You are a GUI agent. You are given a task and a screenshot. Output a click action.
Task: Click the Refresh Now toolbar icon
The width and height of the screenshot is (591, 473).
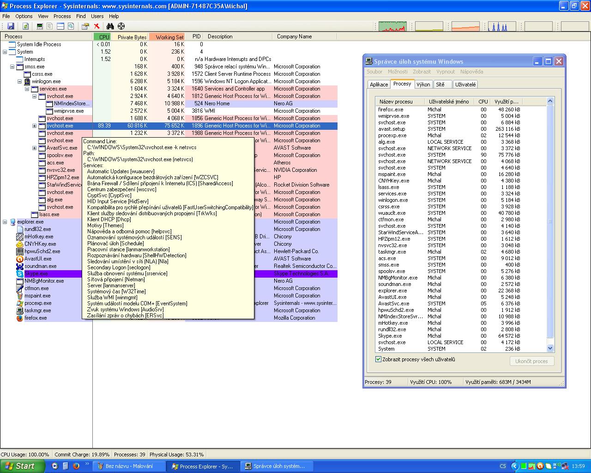26,26
